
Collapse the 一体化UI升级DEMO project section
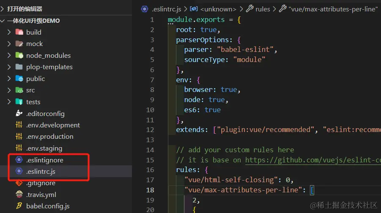2,21
